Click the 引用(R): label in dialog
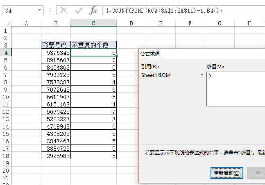 point(150,67)
